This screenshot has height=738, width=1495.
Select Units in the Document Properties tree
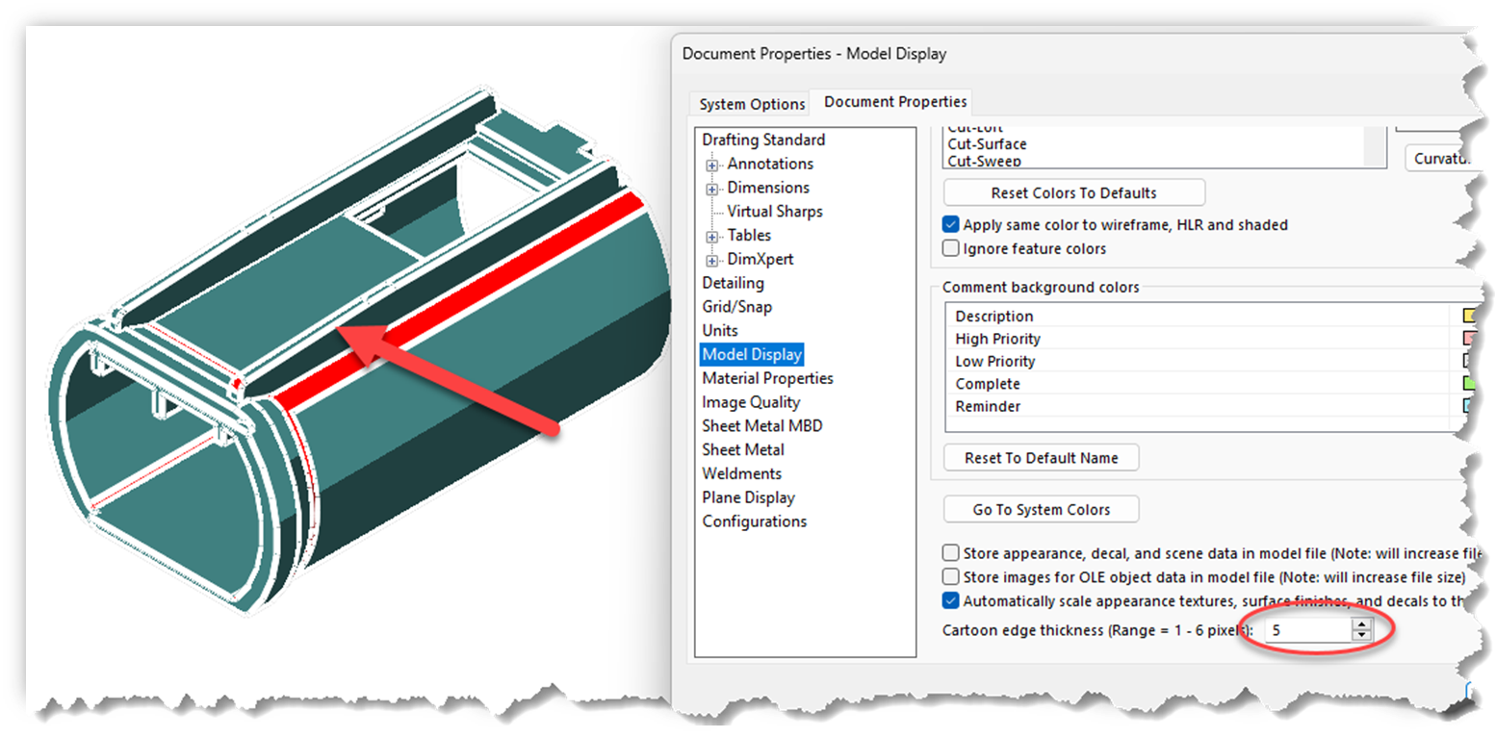click(719, 330)
